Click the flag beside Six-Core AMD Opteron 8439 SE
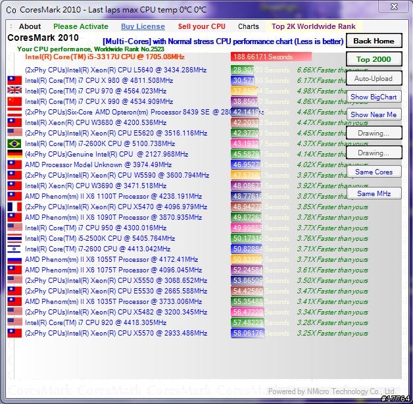This screenshot has width=413, height=404. coord(14,112)
